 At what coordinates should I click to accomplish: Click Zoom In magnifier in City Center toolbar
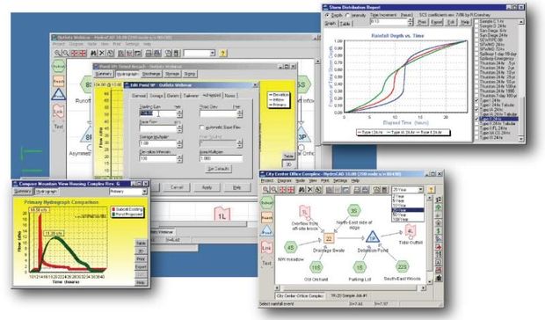click(265, 190)
